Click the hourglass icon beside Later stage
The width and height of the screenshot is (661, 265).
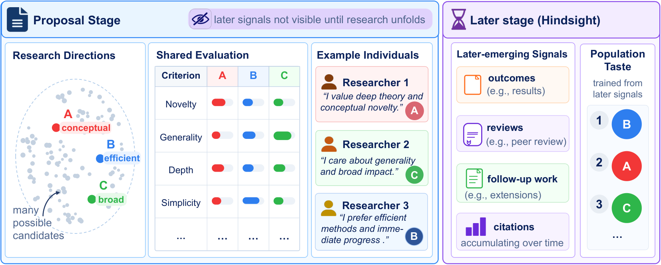click(x=458, y=20)
